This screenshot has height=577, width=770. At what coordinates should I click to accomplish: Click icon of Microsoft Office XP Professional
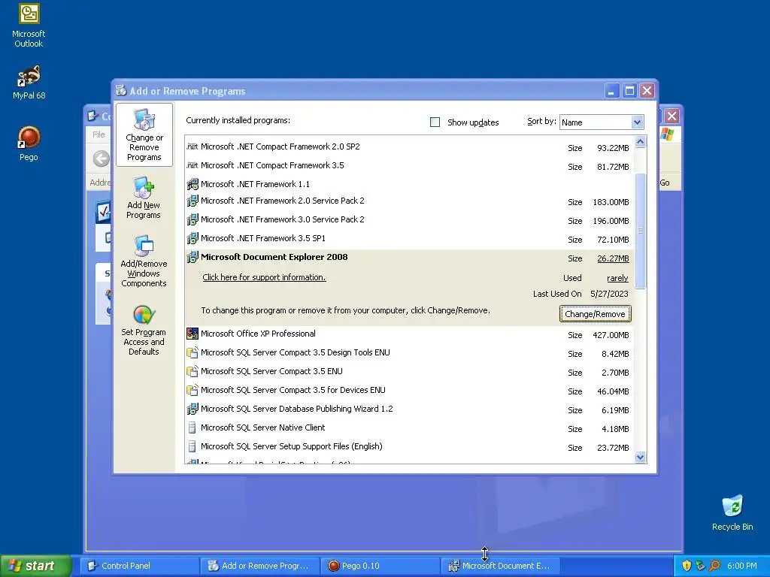[x=192, y=334]
